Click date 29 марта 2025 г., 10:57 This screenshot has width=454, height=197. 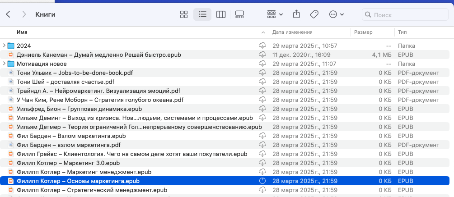tap(305, 46)
